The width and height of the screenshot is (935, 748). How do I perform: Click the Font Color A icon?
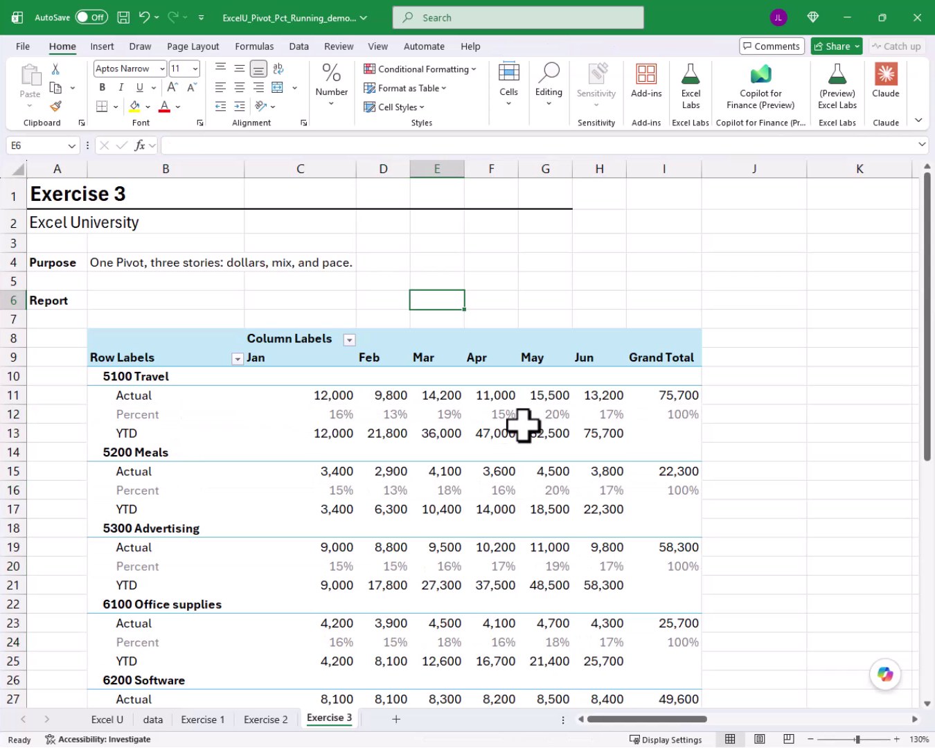[164, 107]
